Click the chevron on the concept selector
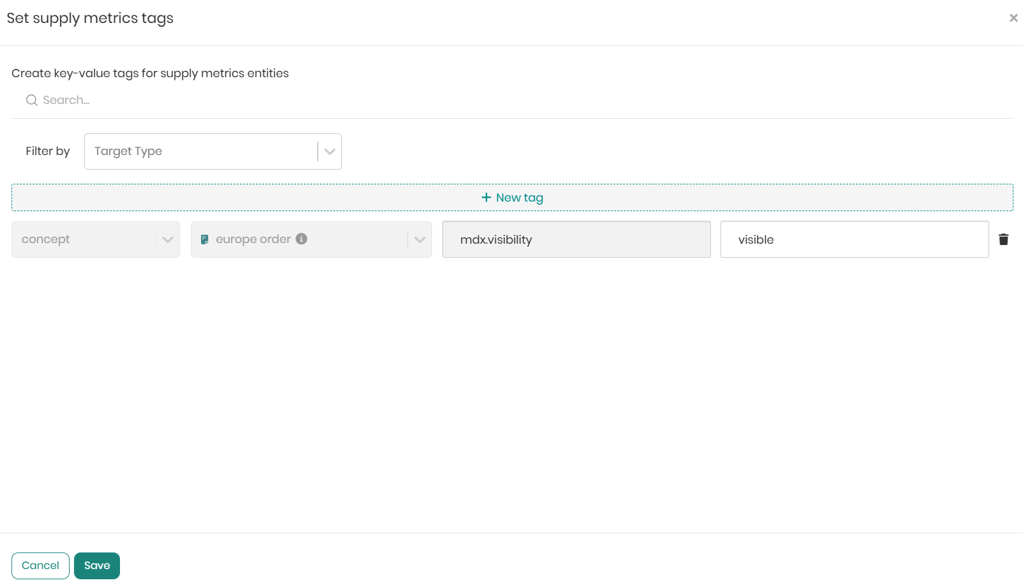 (167, 239)
